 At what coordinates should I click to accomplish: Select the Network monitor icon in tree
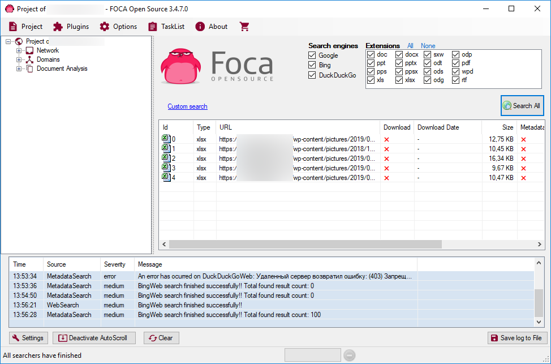click(x=30, y=50)
